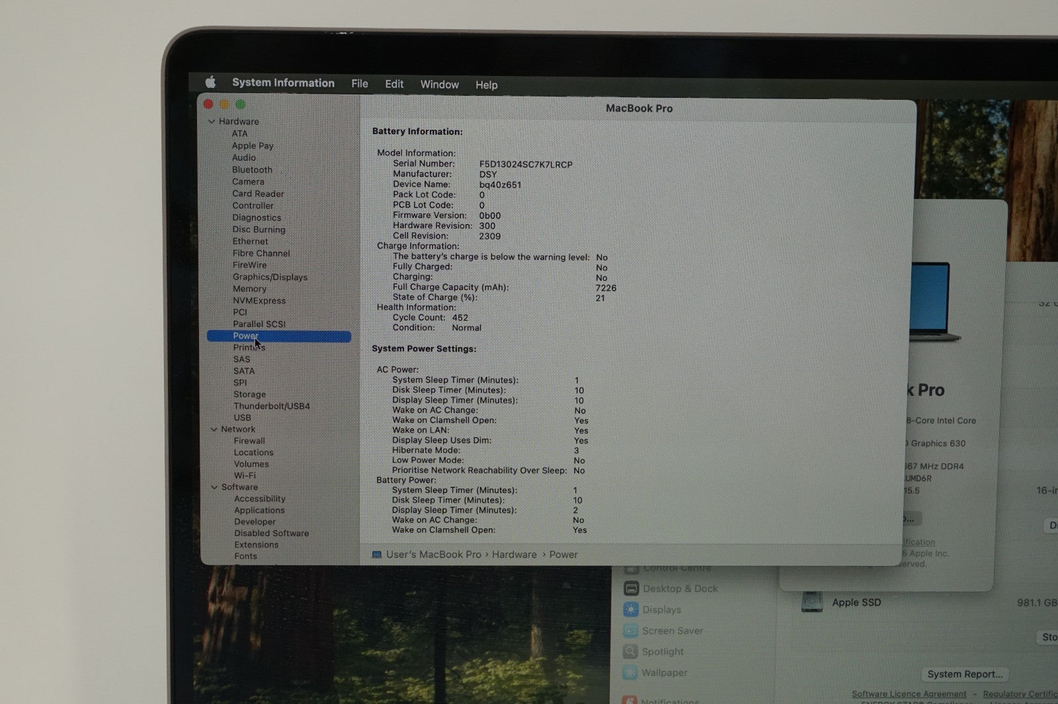The image size is (1058, 704).
Task: Select Controller in the sidebar
Action: point(253,206)
